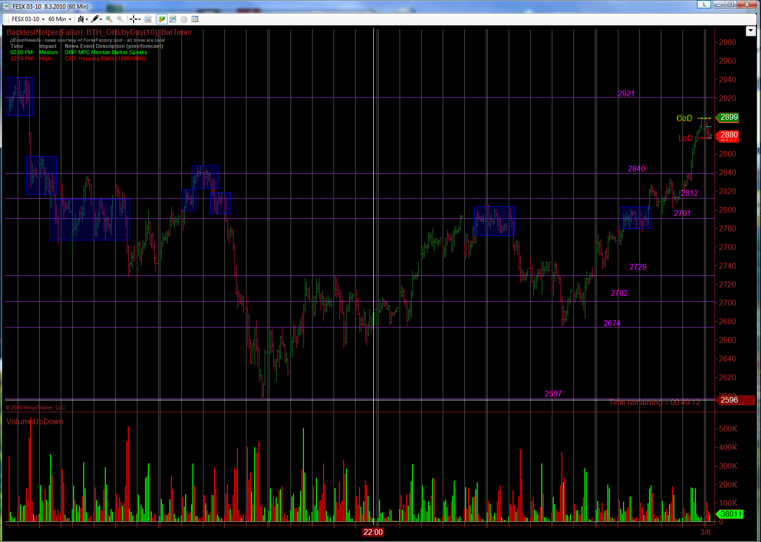The image size is (761, 542).
Task: Click the L link button in title bar
Action: tap(704, 4)
